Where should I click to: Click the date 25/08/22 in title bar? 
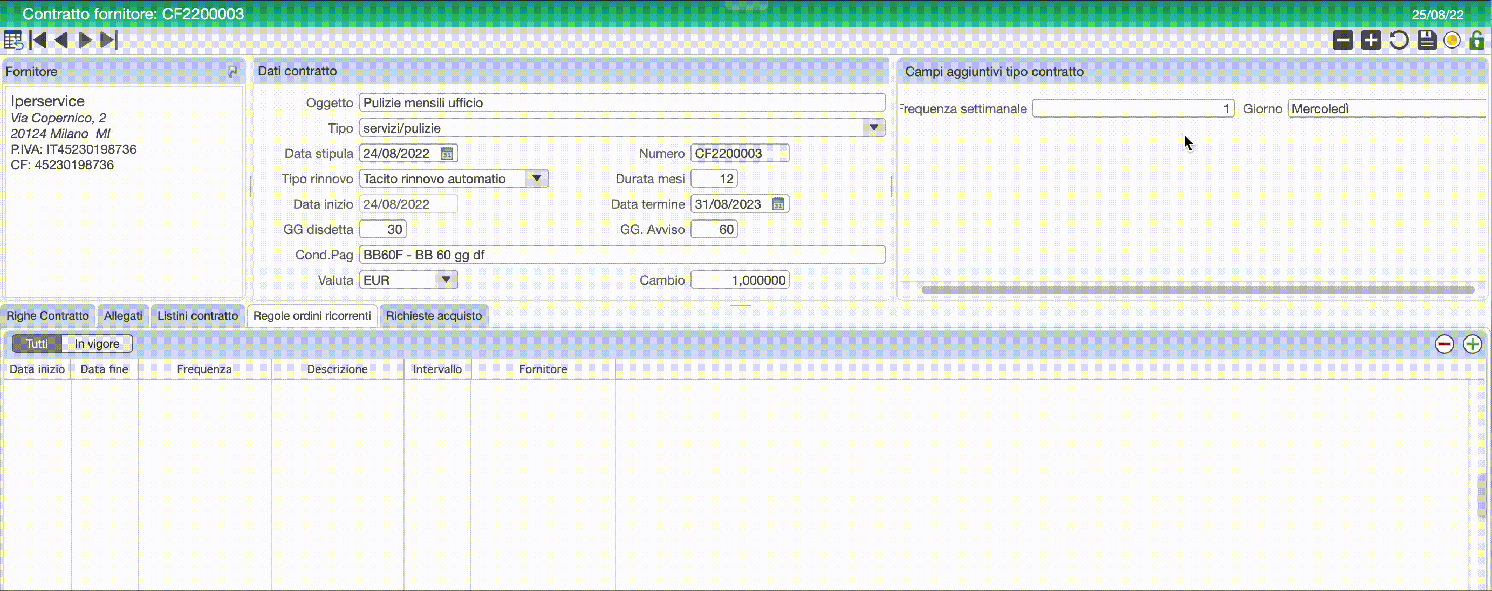1437,15
